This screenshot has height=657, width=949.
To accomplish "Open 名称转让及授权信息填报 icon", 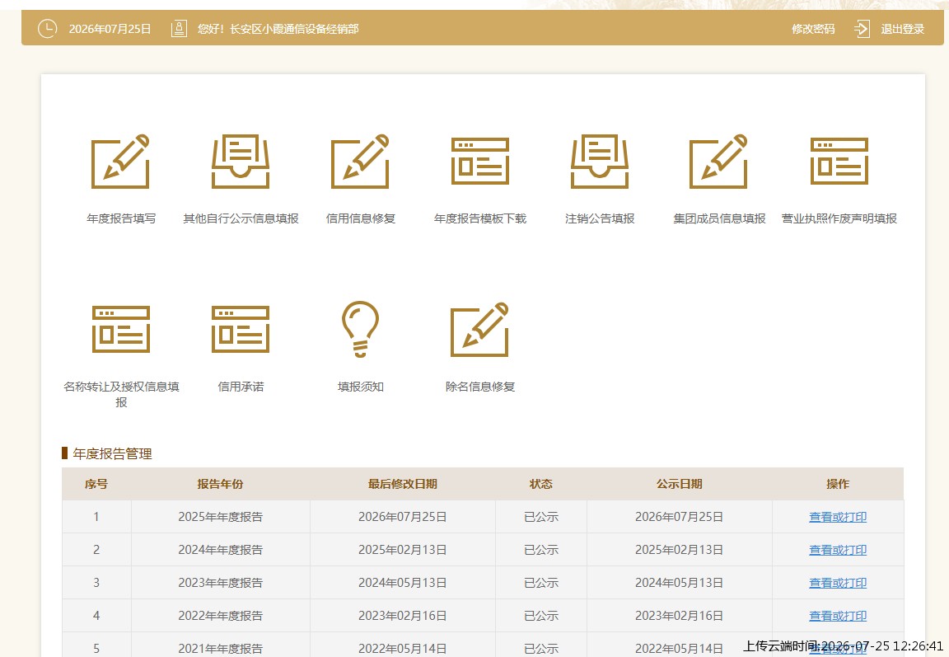I will 120,330.
